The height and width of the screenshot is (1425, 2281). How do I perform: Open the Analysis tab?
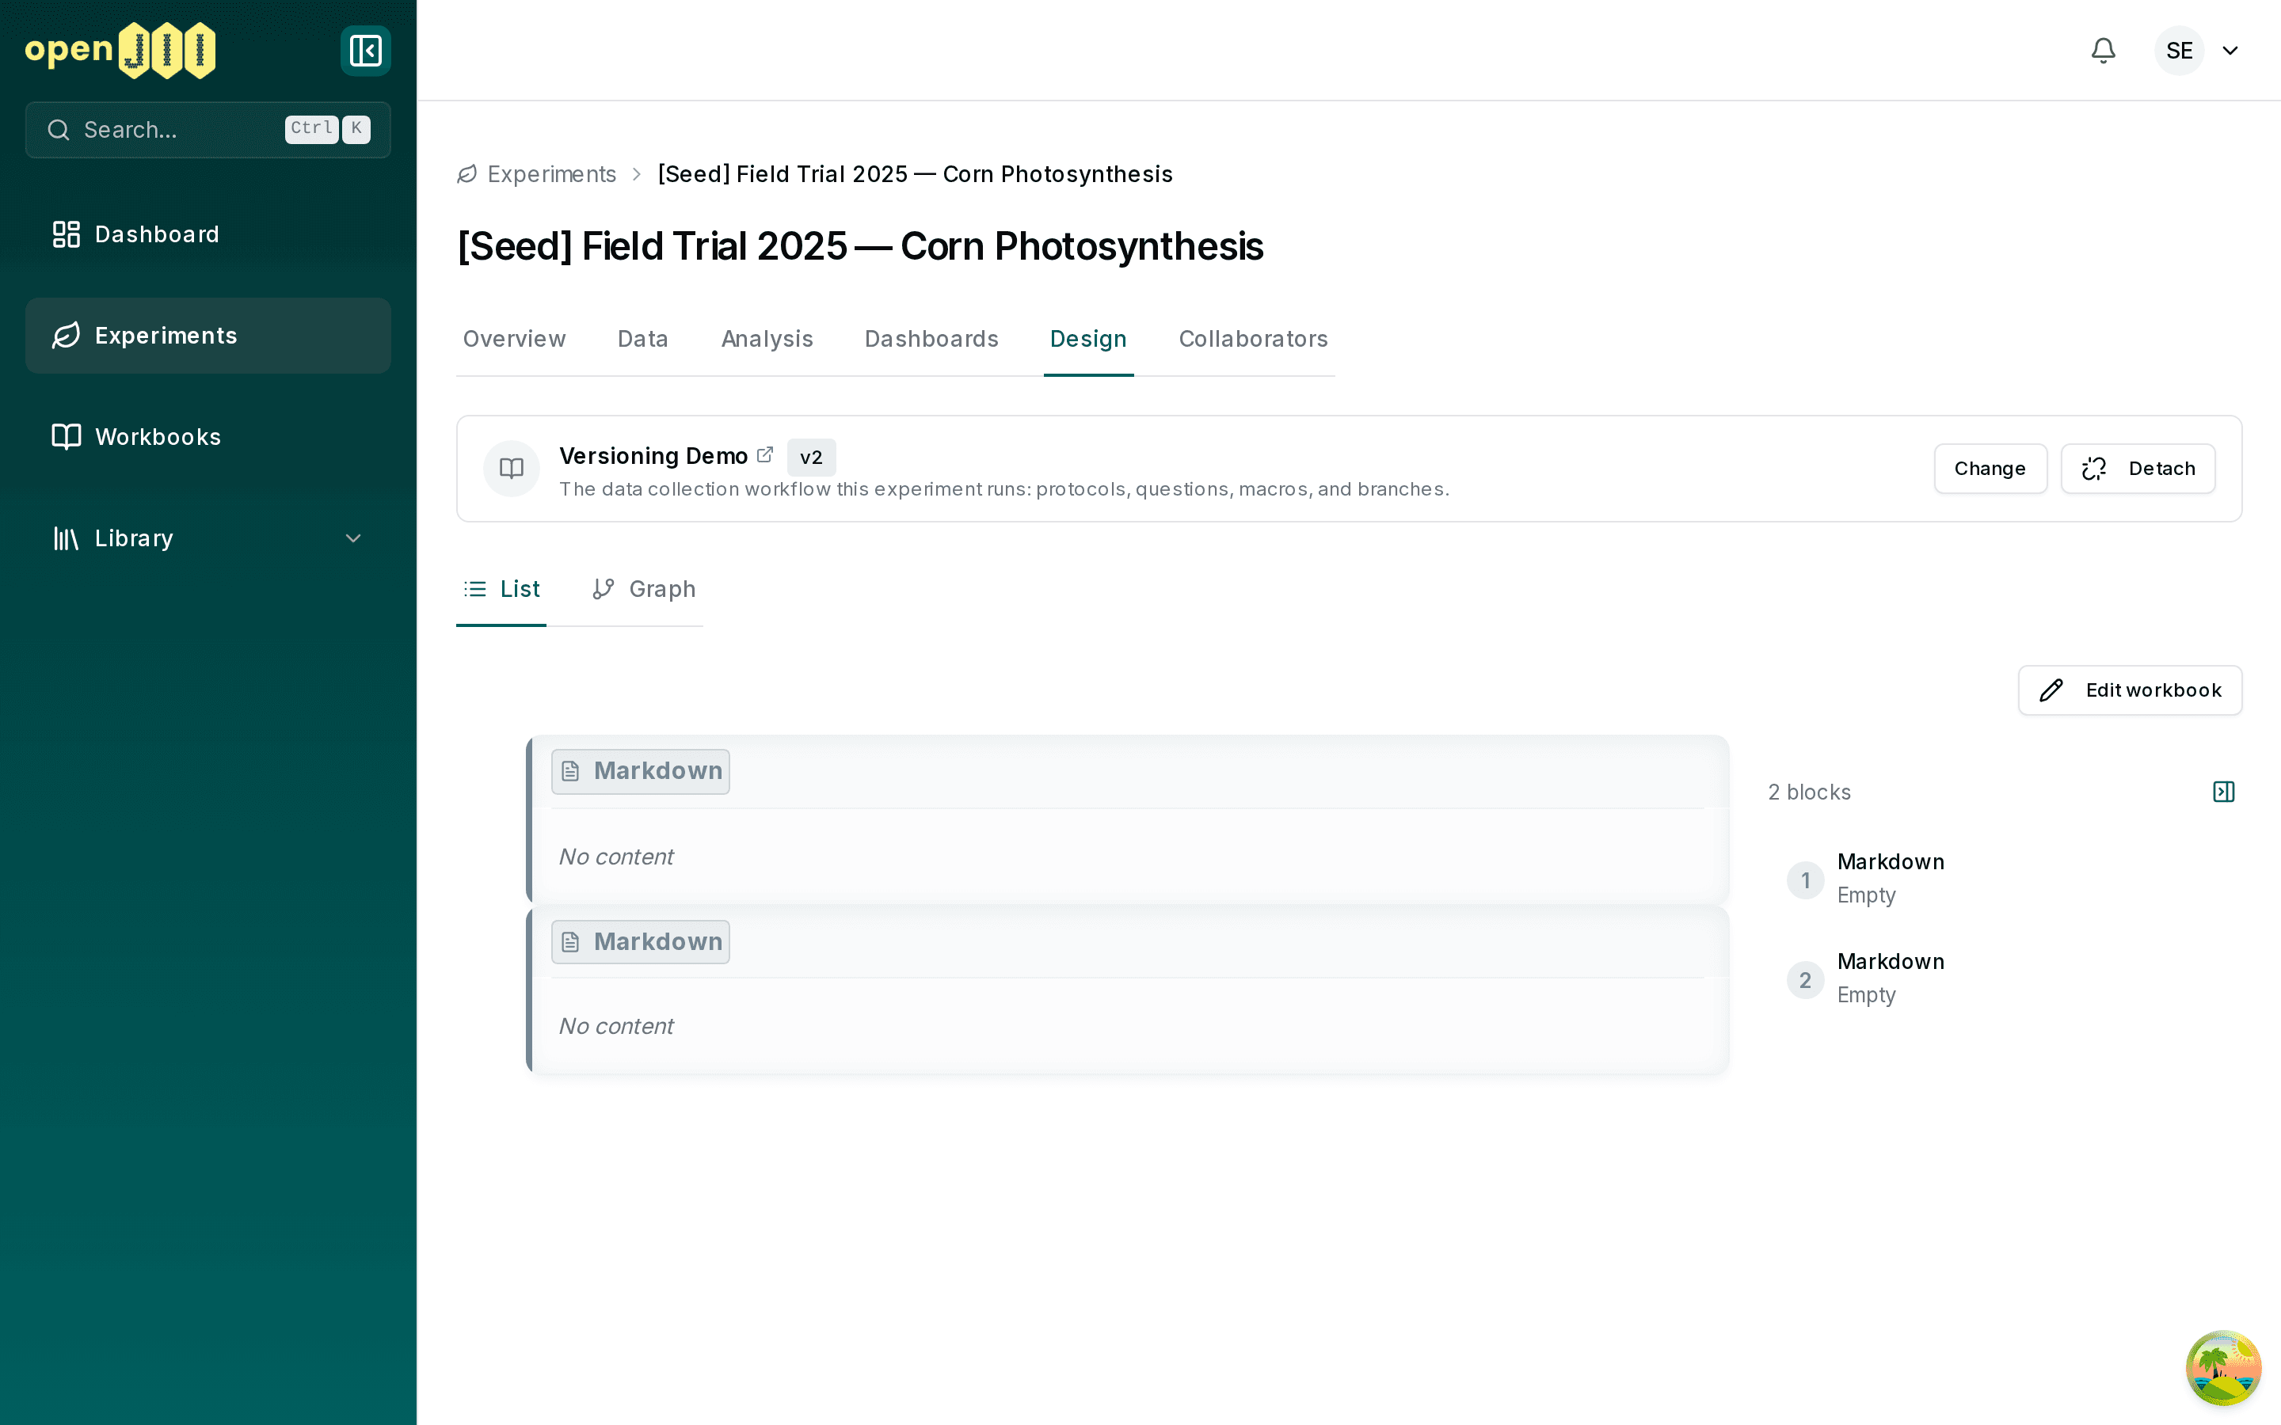pyautogui.click(x=767, y=338)
